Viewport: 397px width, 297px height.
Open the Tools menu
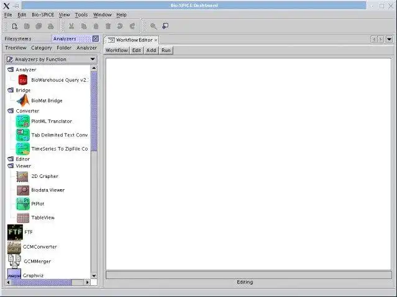point(81,15)
